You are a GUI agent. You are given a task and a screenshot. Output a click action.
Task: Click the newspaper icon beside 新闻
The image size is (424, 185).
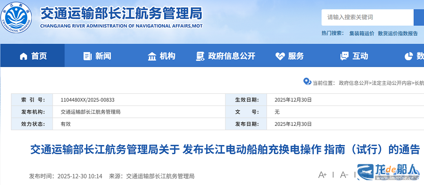coord(87,56)
